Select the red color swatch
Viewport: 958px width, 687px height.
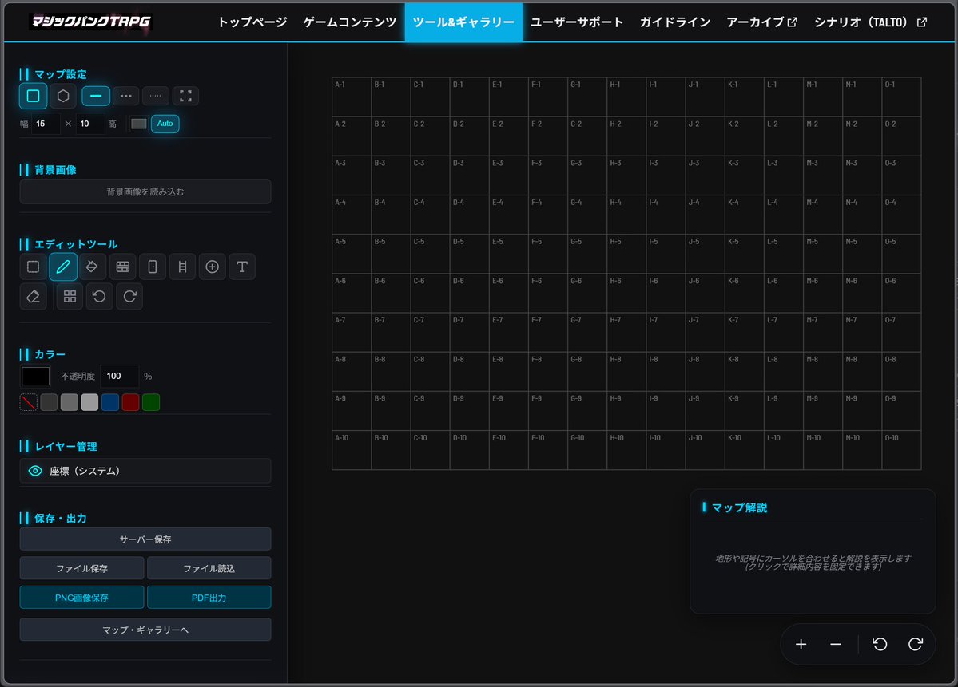(x=131, y=402)
